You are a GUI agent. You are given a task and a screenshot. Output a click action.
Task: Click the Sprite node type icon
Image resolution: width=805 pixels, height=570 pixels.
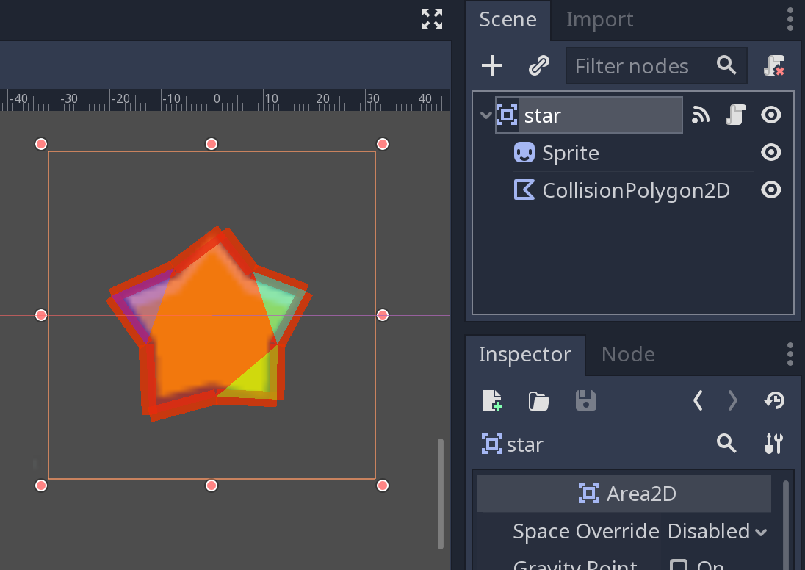click(524, 153)
